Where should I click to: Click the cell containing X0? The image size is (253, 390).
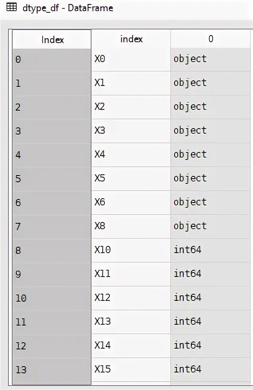131,59
